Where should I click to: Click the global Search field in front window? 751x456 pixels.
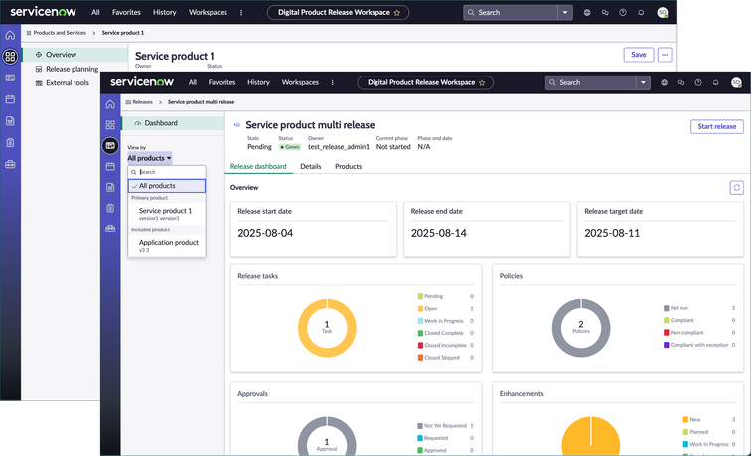pos(591,82)
